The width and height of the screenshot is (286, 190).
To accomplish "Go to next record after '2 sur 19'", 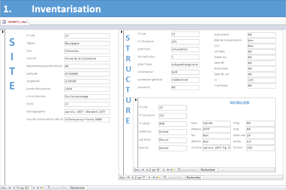I will (x=164, y=170).
